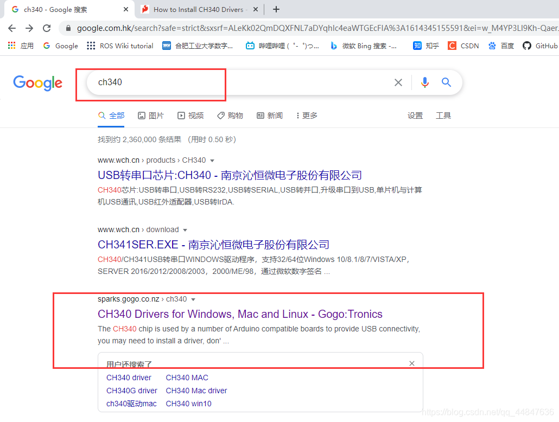Click the www.wch.cn › download path
This screenshot has width=559, height=422.
pyautogui.click(x=138, y=229)
